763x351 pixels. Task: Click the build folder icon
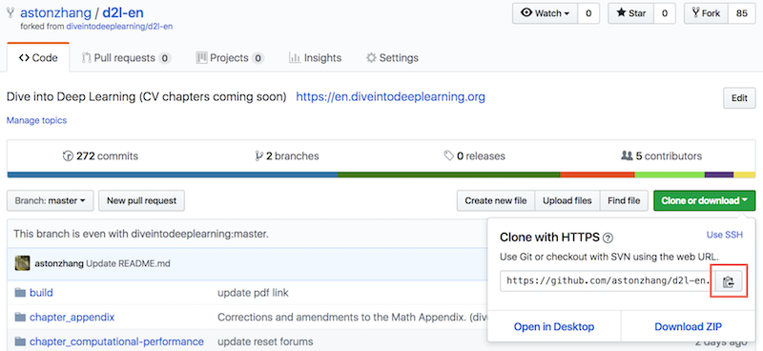pos(20,293)
